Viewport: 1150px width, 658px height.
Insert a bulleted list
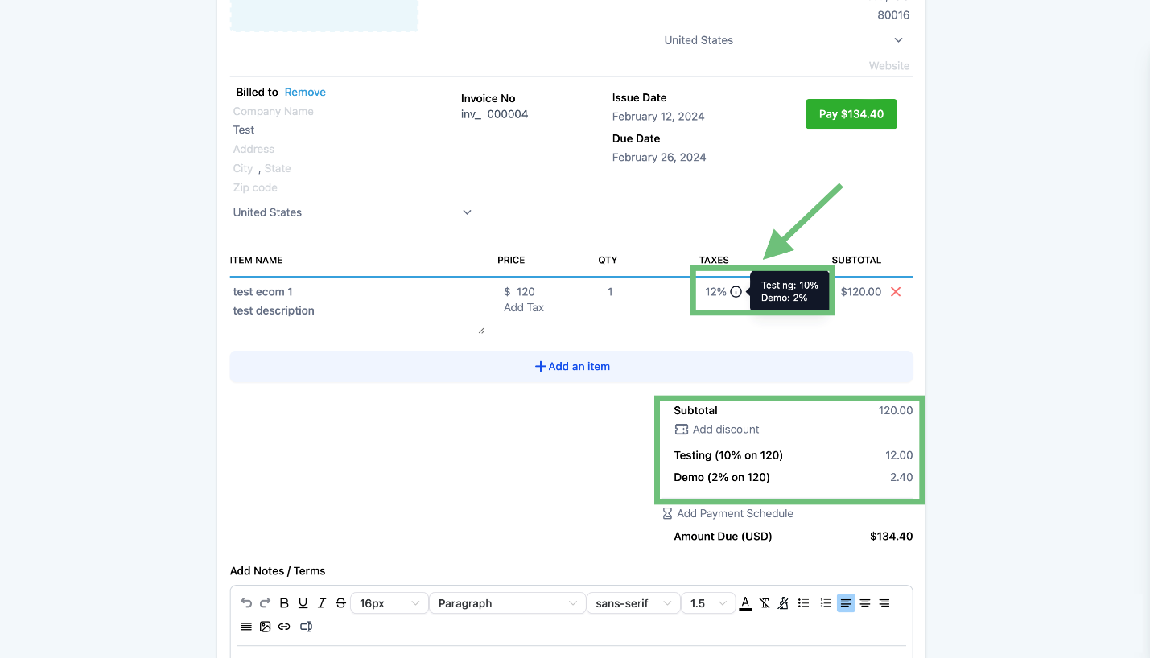(x=803, y=603)
